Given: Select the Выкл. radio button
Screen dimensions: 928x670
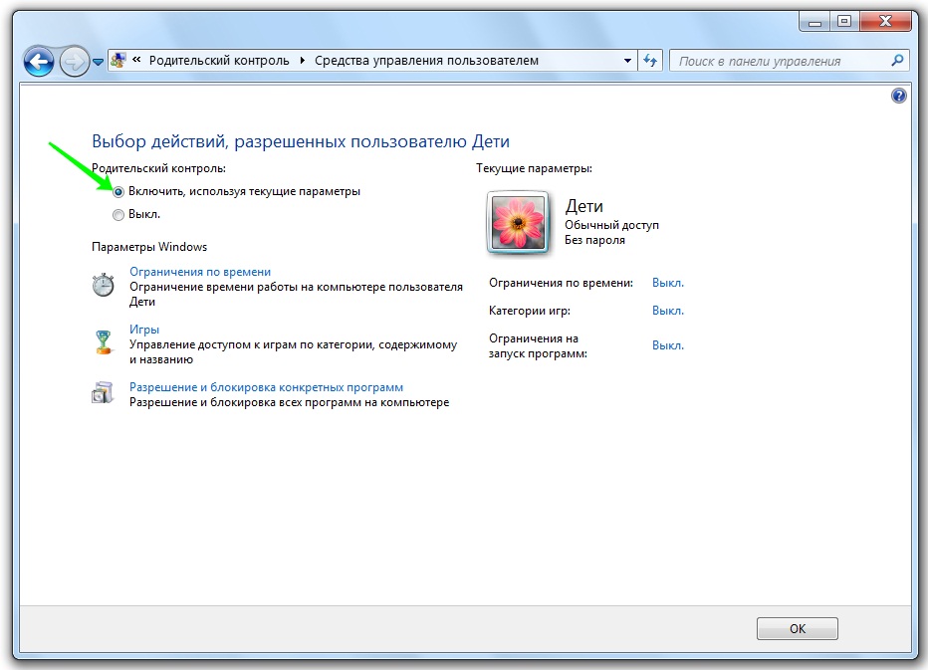Looking at the screenshot, I should point(118,215).
